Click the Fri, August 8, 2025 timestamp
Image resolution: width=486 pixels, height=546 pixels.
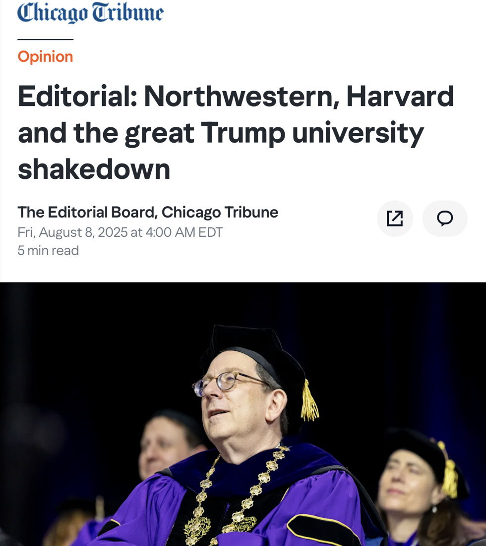click(x=120, y=232)
